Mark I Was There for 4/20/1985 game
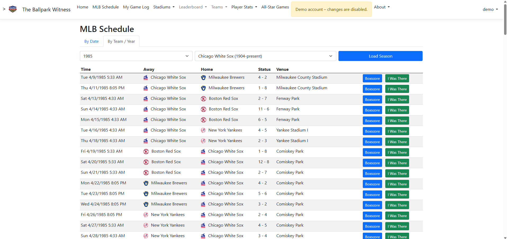 [x=397, y=163]
